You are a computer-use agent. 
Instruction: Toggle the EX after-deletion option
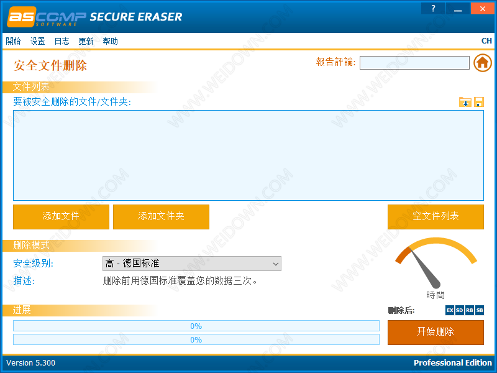pyautogui.click(x=450, y=310)
